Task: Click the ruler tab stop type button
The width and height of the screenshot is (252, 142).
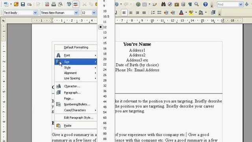Action: coord(4,20)
